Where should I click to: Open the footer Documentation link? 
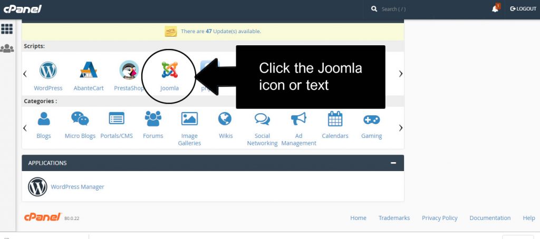tap(490, 218)
